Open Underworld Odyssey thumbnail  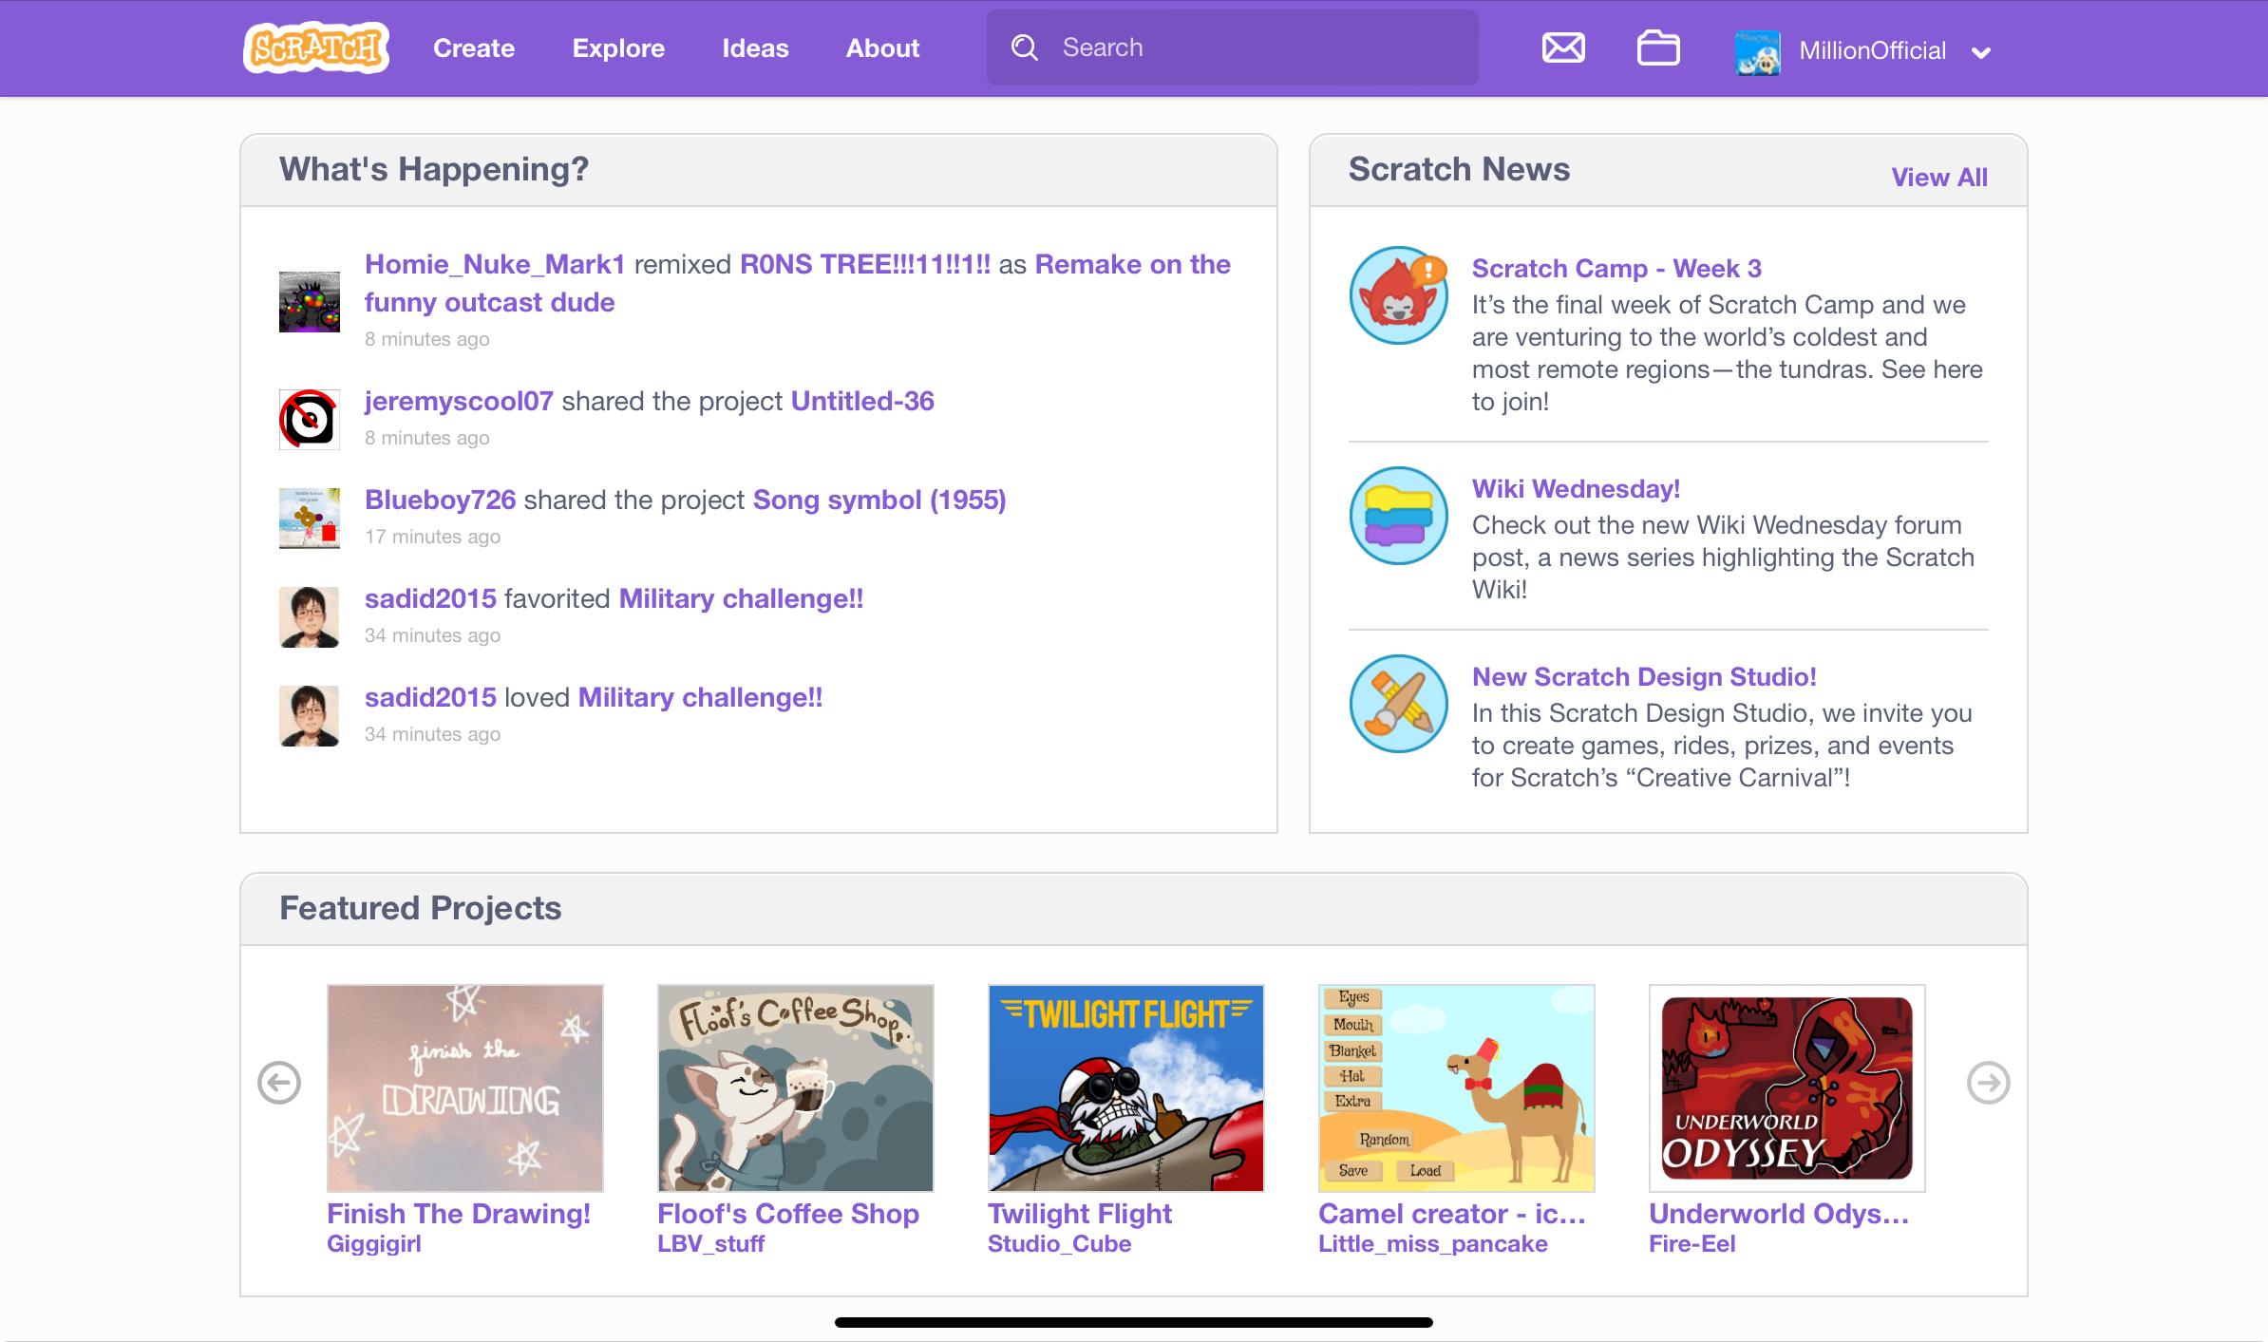pyautogui.click(x=1787, y=1088)
